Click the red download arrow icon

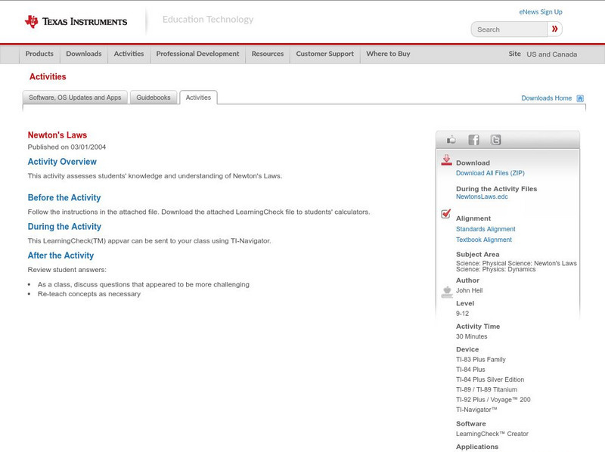446,160
